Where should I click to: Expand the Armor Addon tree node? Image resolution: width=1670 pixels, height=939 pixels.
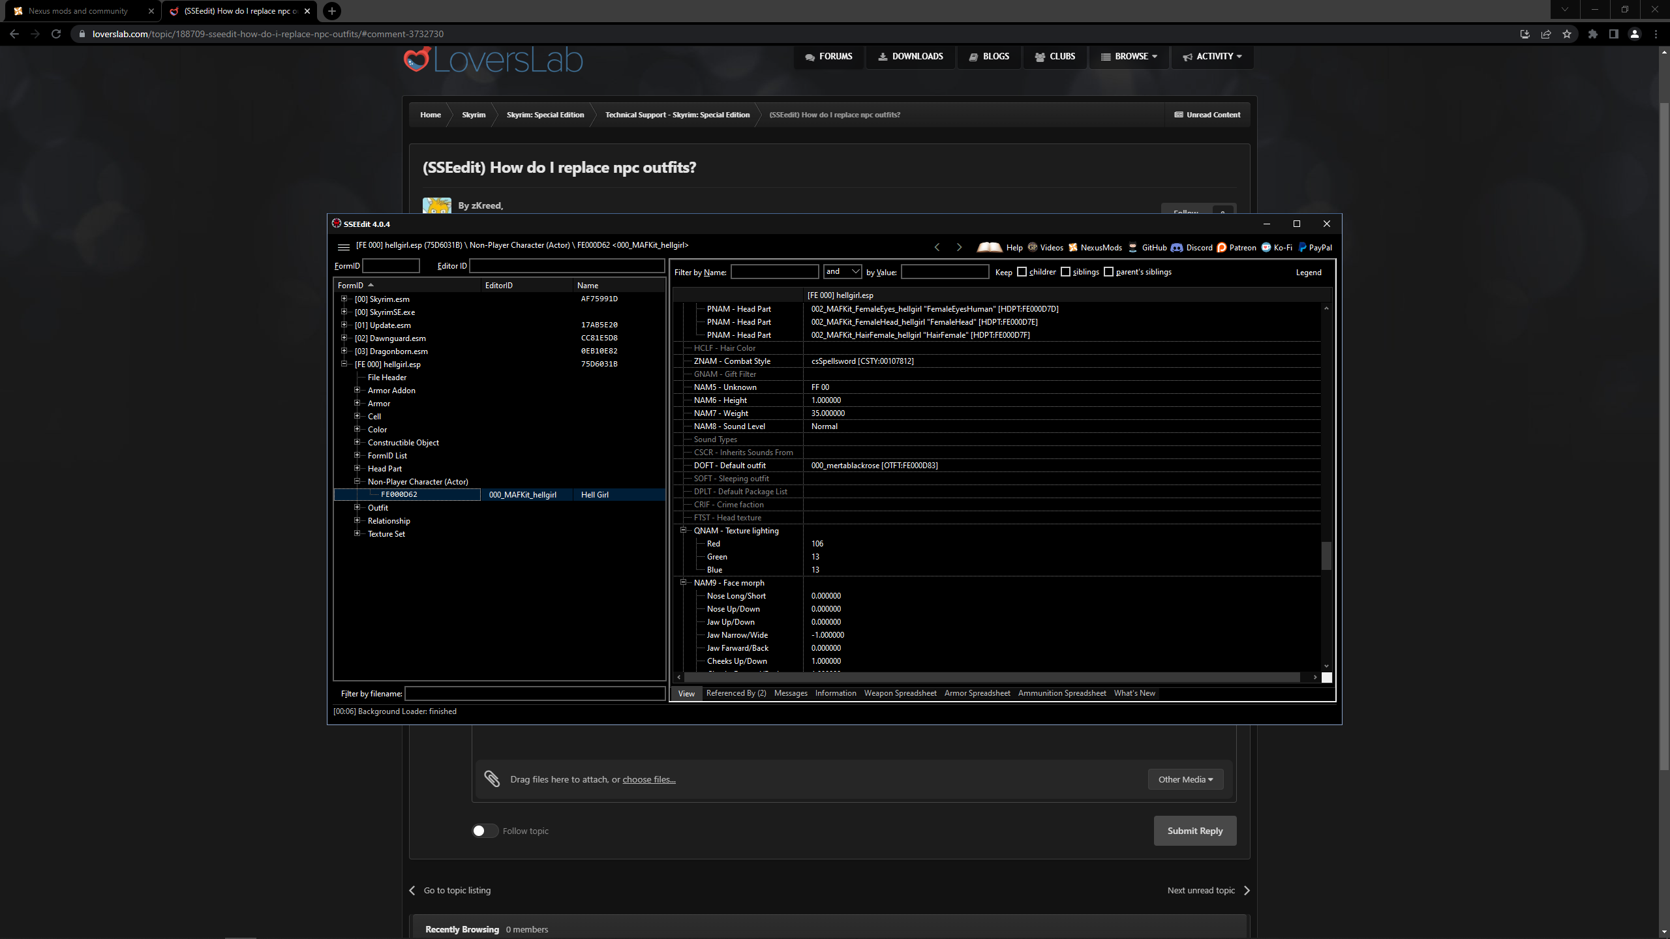coord(357,390)
